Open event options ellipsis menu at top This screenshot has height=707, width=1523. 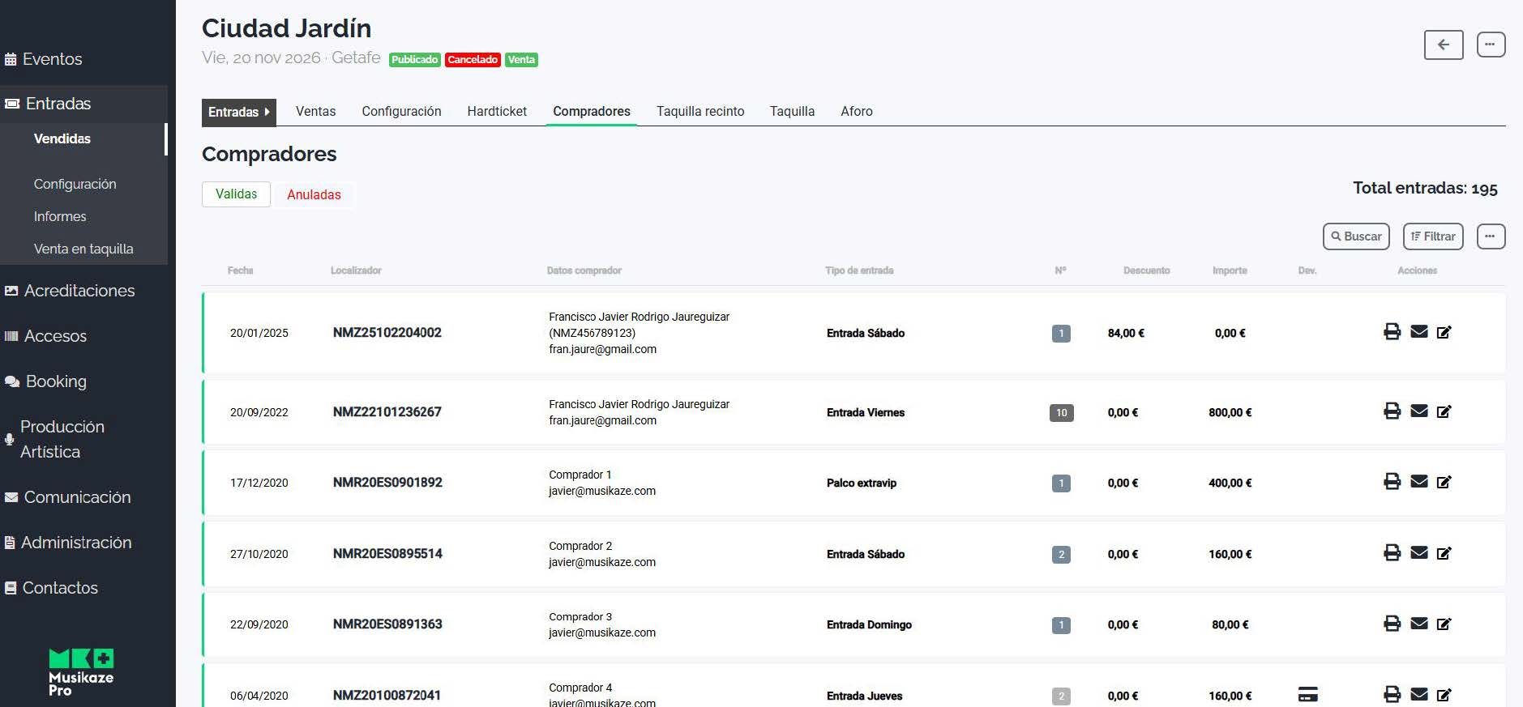point(1490,45)
